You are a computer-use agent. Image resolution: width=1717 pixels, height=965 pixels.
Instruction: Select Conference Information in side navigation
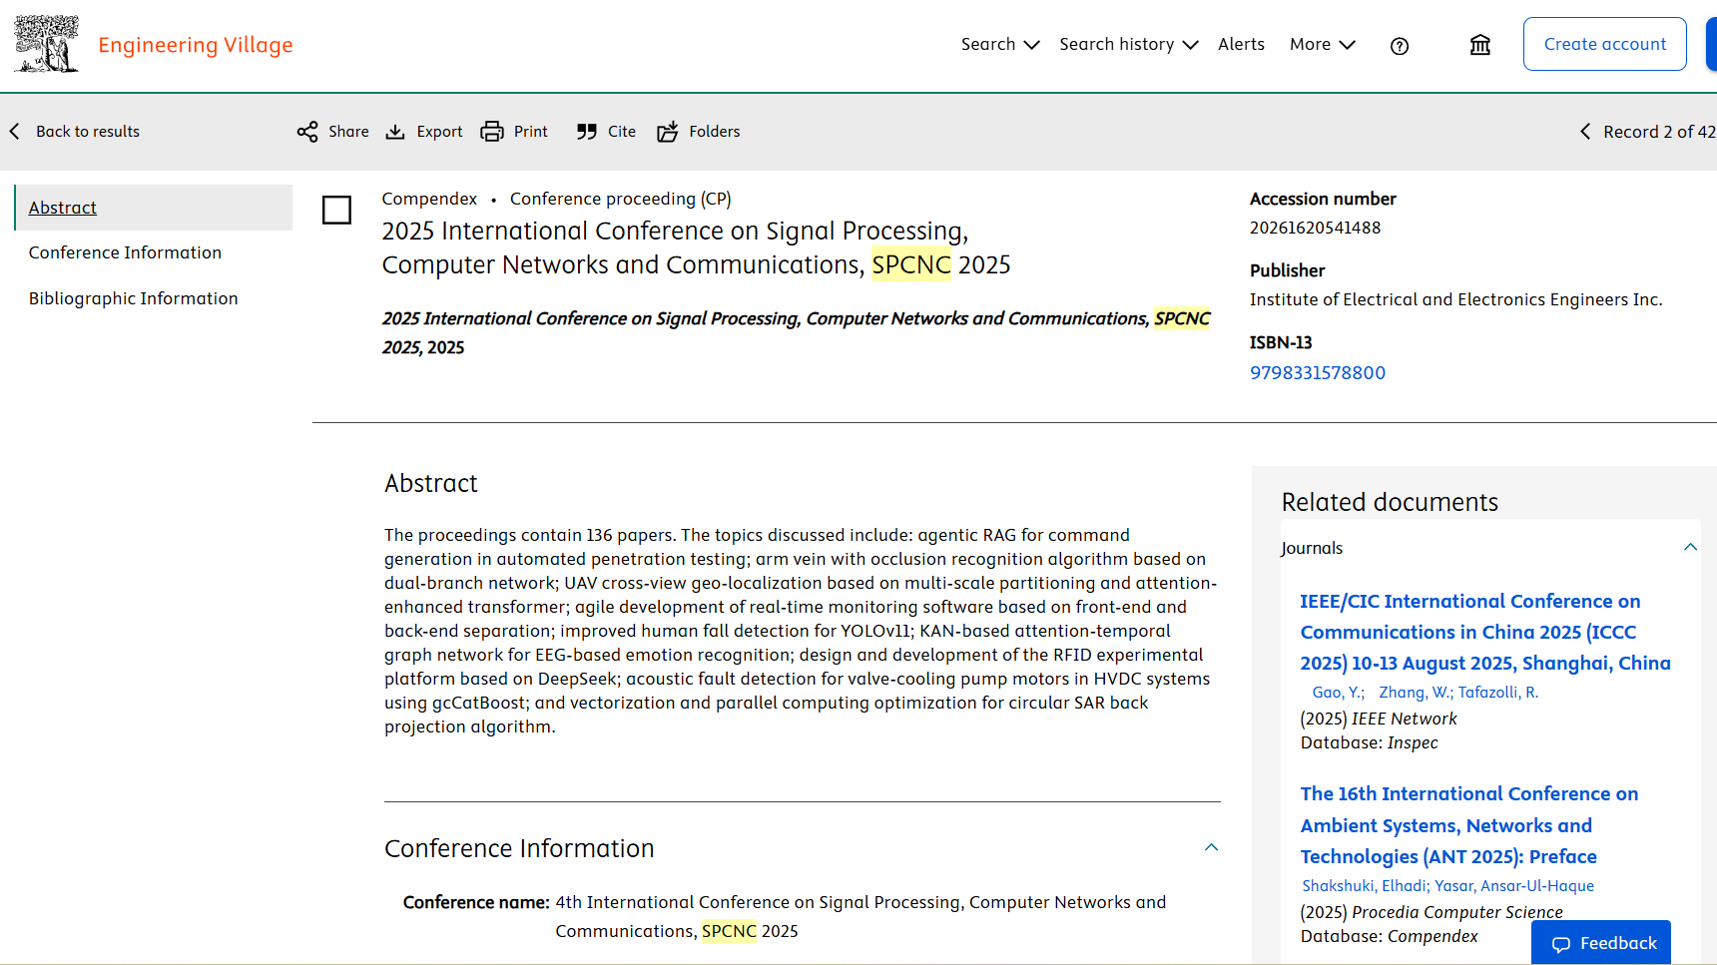pos(125,253)
